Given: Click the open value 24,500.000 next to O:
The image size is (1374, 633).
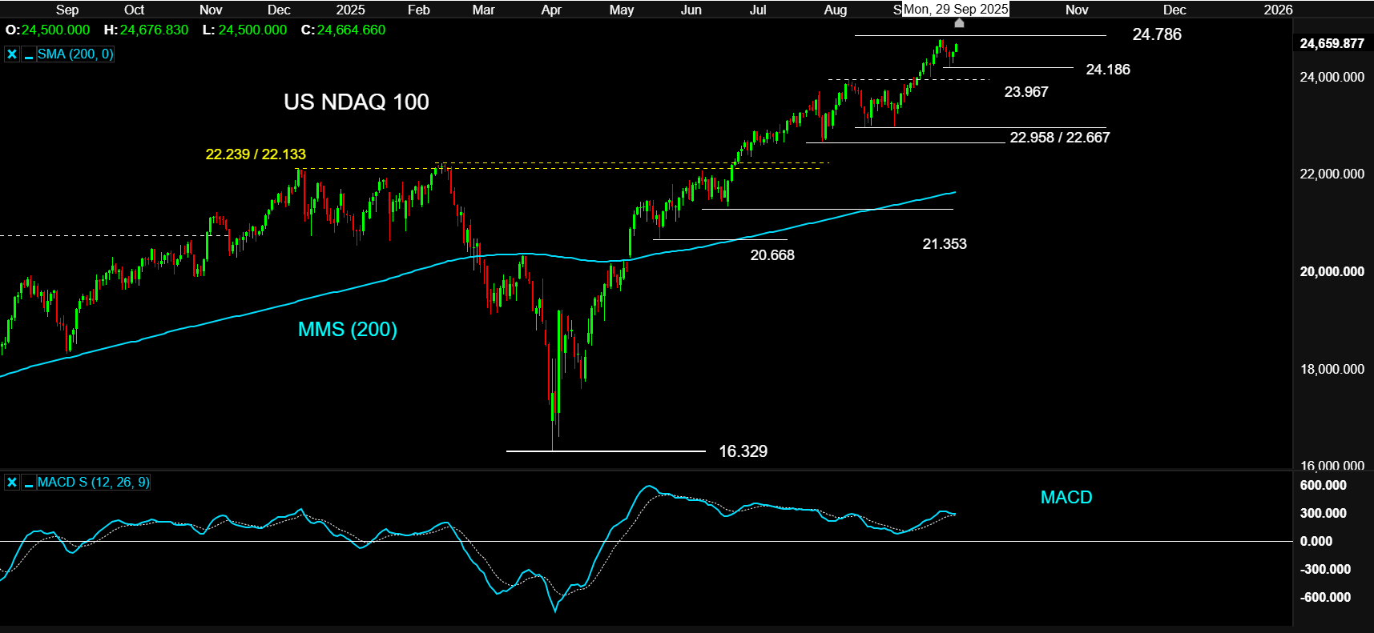Looking at the screenshot, I should [55, 30].
